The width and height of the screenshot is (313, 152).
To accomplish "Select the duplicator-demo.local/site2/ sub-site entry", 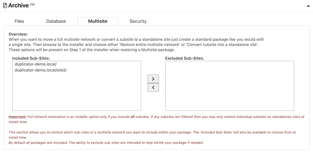I will pos(40,70).
